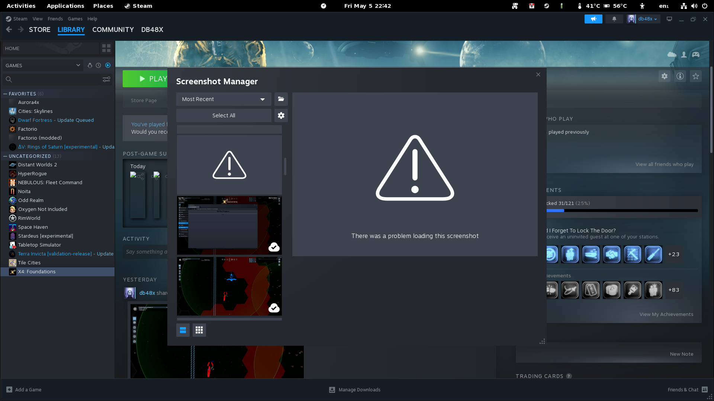The height and width of the screenshot is (401, 714).
Task: Open View My Achievements link
Action: 666,314
